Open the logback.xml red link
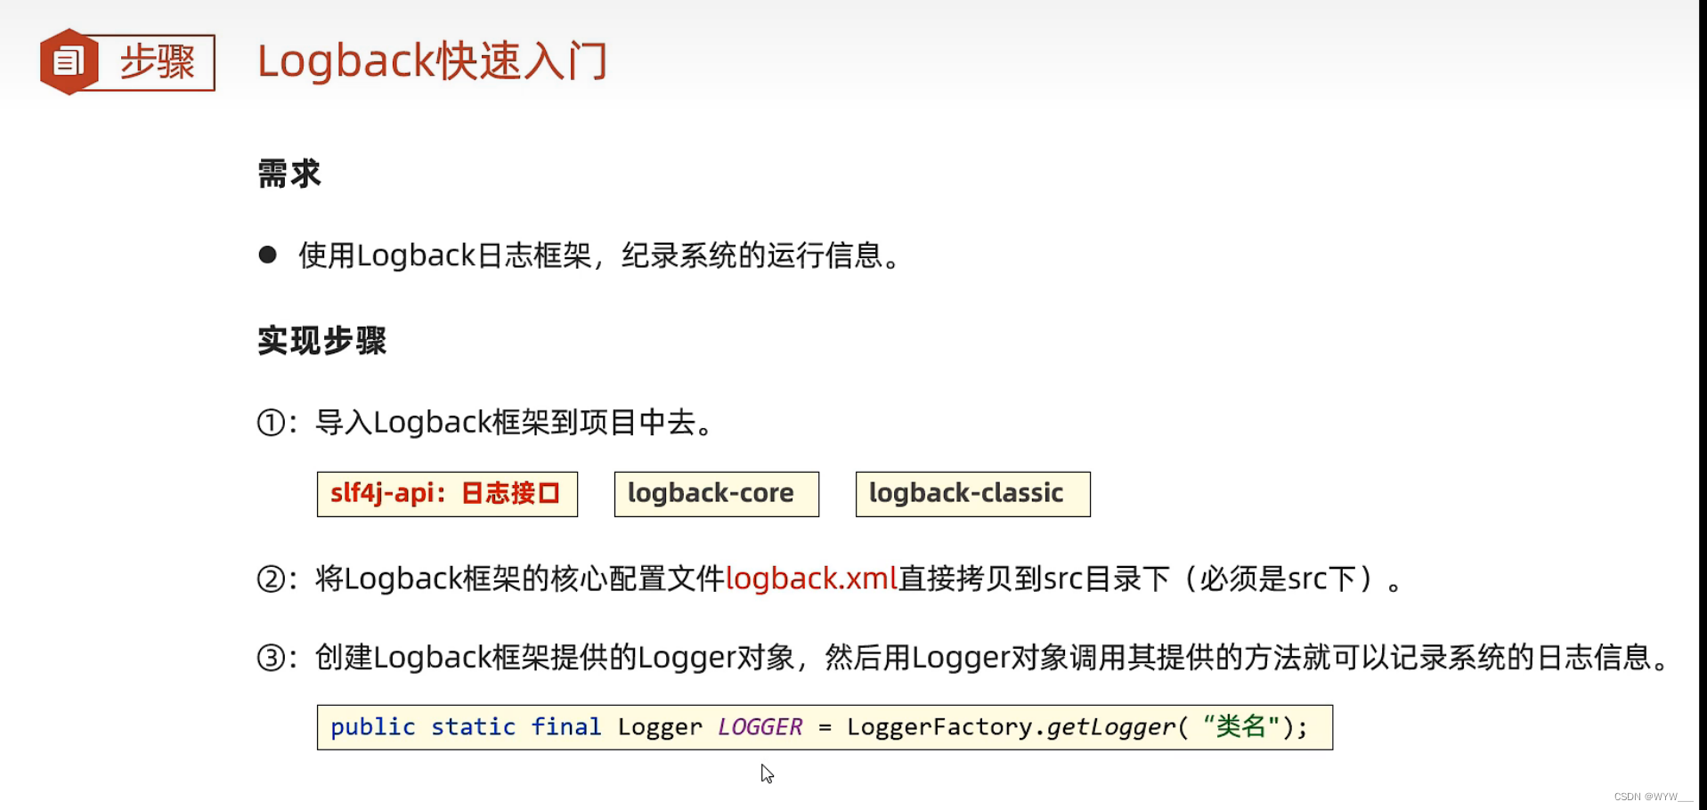 [x=810, y=579]
